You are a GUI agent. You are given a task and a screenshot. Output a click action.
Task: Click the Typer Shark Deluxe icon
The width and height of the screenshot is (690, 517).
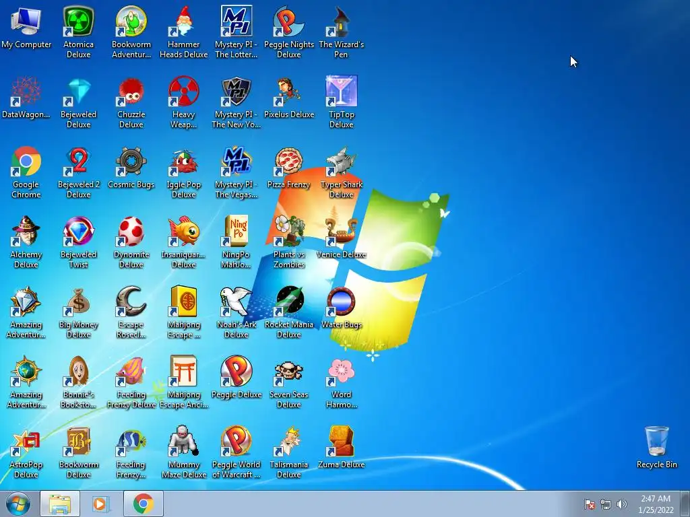(341, 161)
